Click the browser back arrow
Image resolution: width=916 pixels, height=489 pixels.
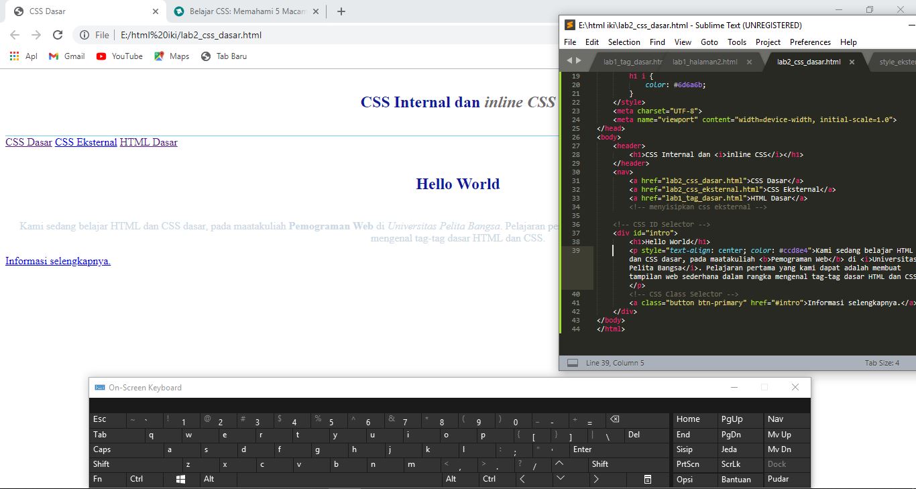tap(15, 34)
